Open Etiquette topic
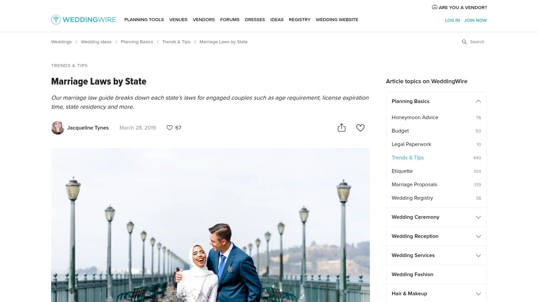Viewport: 538px width, 302px height. point(402,171)
